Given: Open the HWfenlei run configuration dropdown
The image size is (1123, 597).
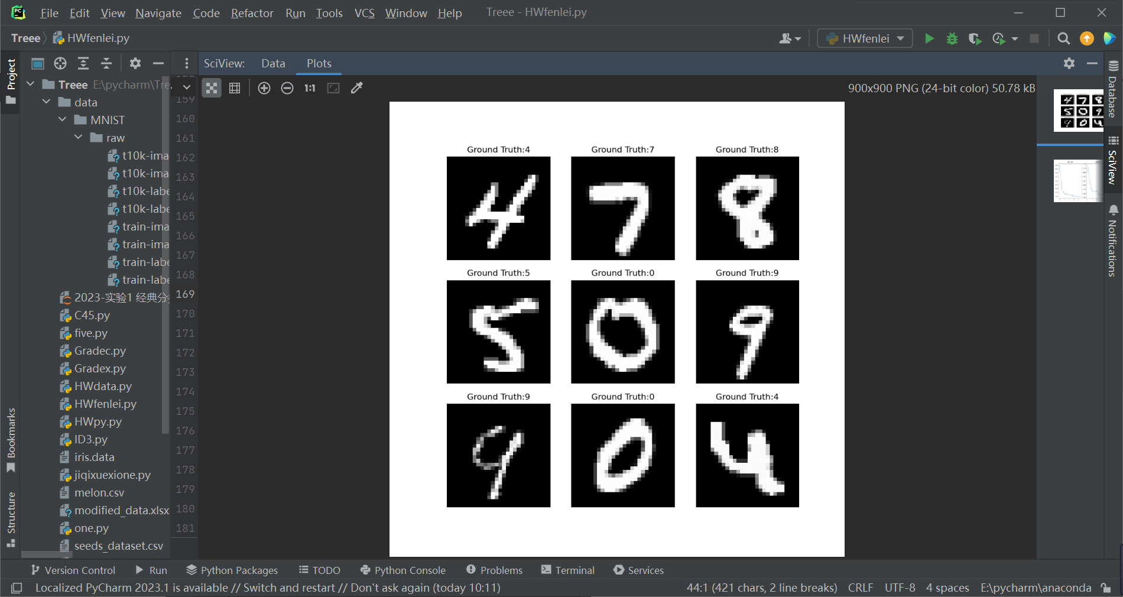Looking at the screenshot, I should tap(900, 38).
